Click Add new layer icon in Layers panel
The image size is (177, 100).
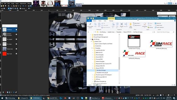click(x=3, y=92)
